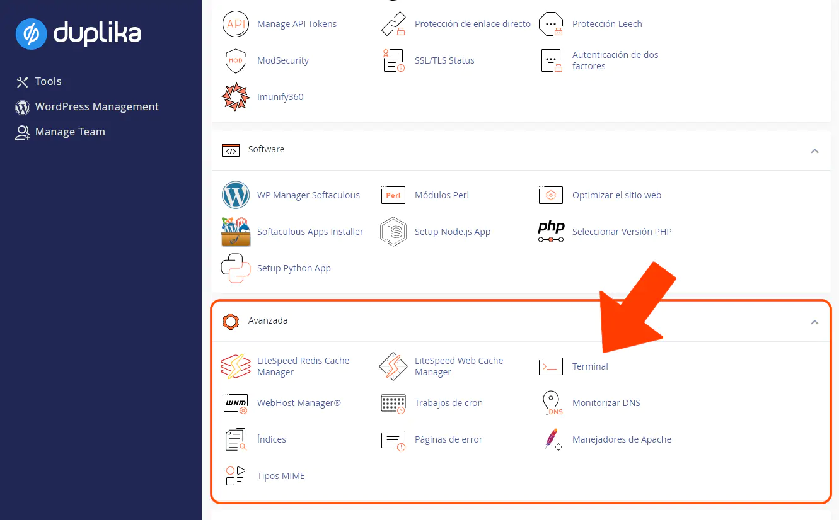Click the Setup Node.js App icon
The width and height of the screenshot is (839, 520).
pyautogui.click(x=393, y=232)
